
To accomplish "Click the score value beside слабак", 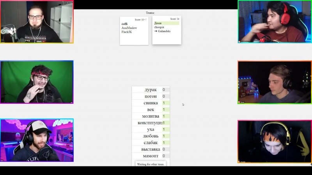I will point(164,143).
